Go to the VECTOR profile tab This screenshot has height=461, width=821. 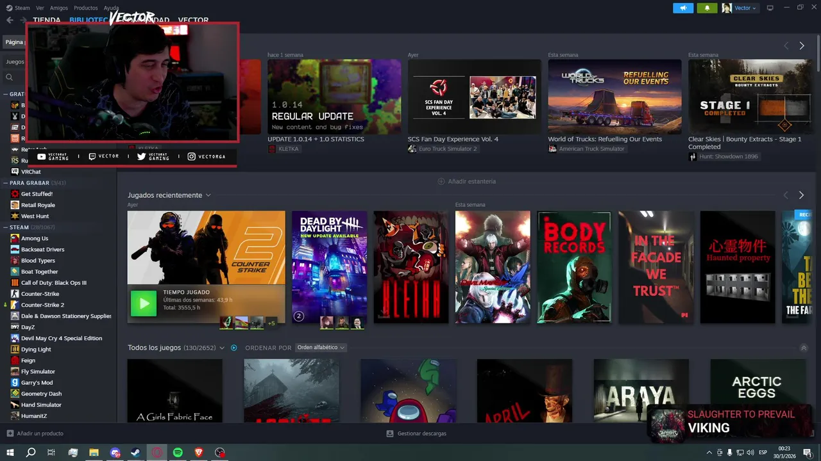pos(193,20)
